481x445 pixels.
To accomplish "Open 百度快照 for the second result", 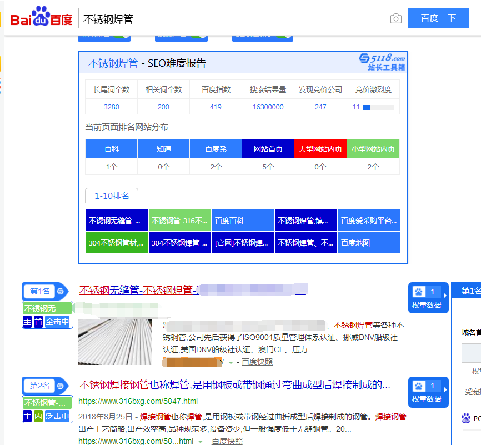I will click(x=227, y=441).
